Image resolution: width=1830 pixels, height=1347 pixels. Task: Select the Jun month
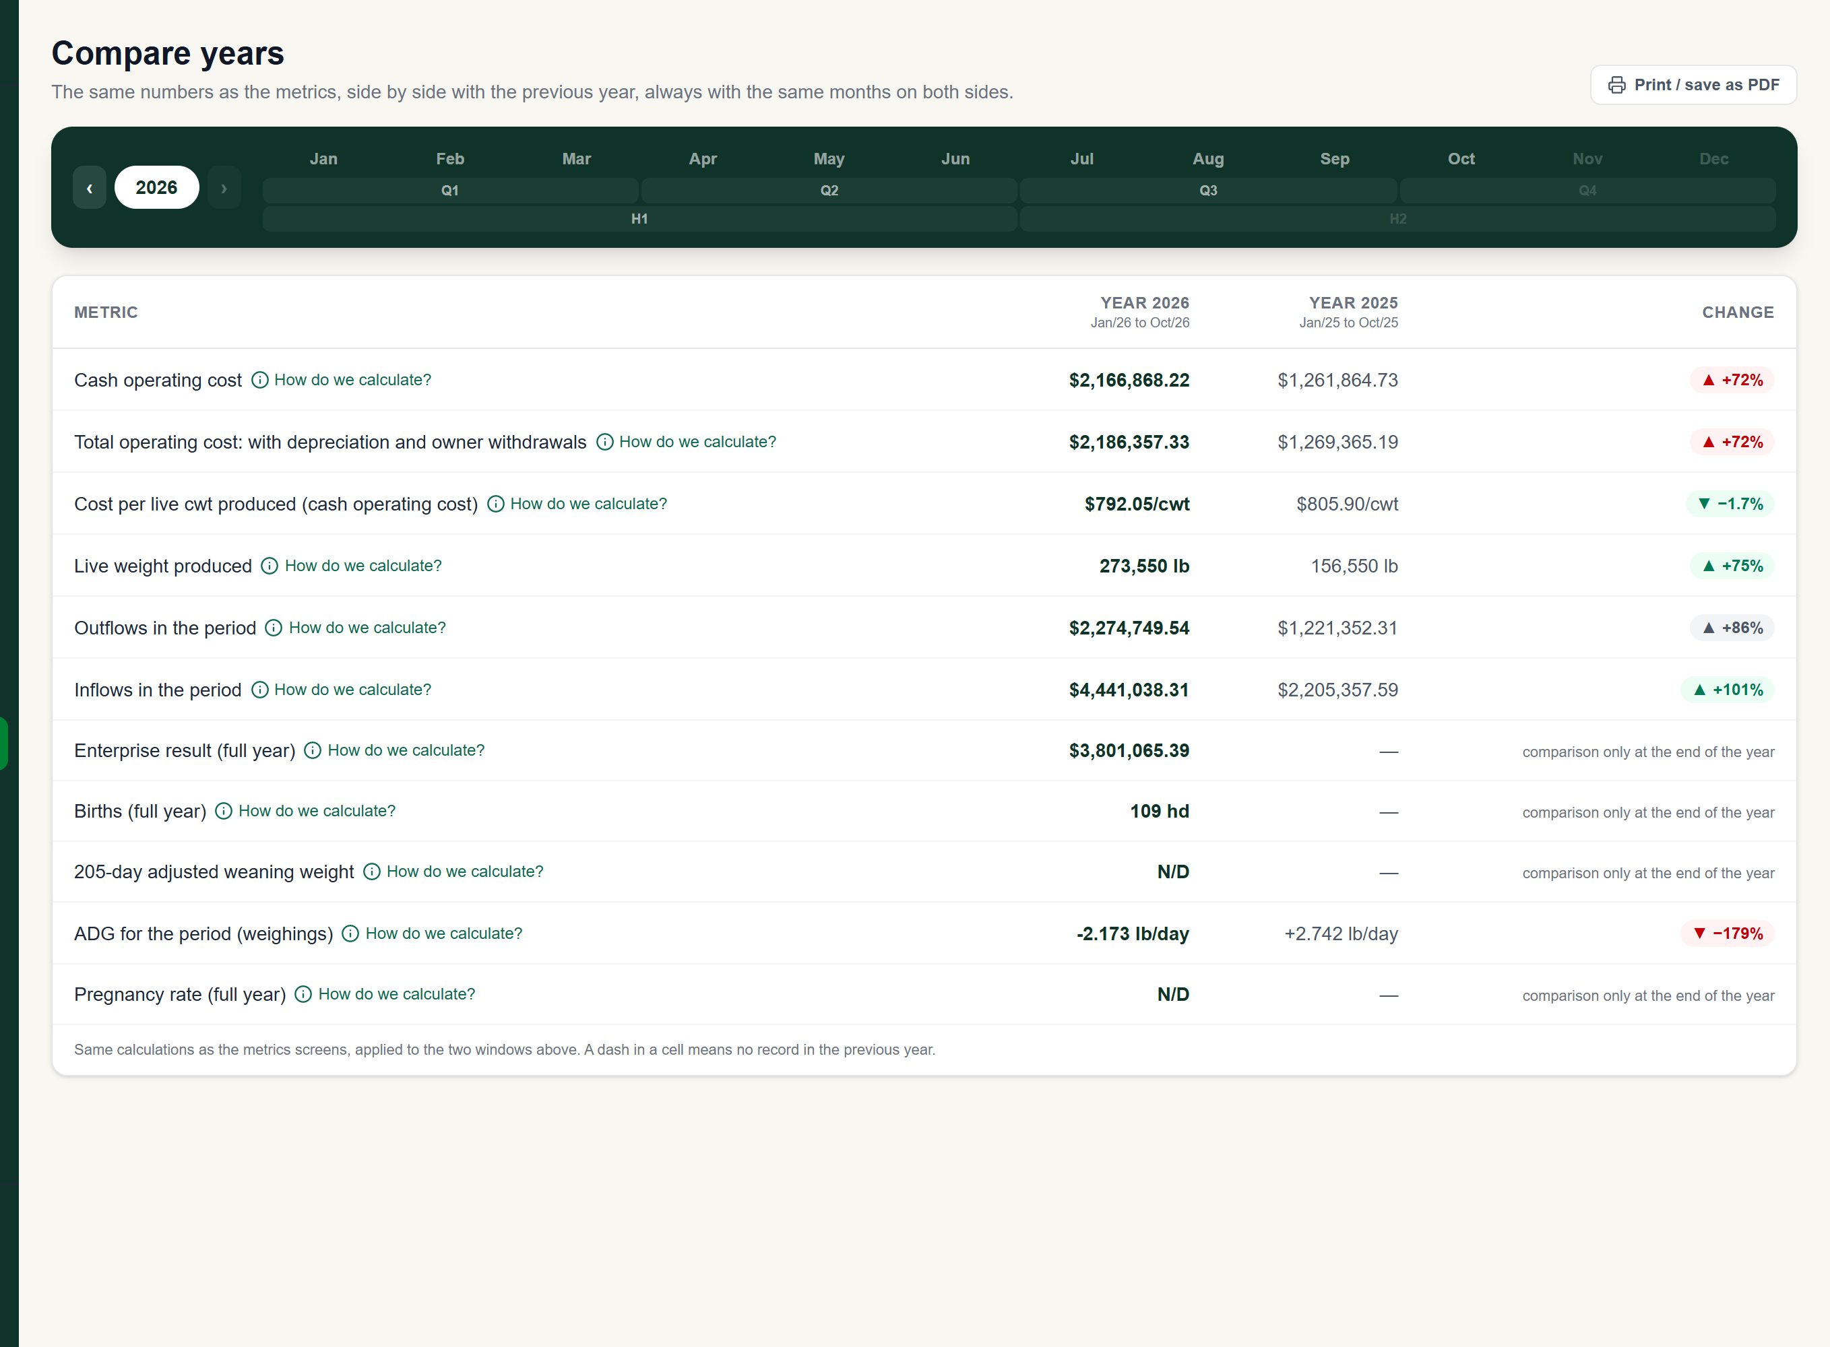pos(956,159)
